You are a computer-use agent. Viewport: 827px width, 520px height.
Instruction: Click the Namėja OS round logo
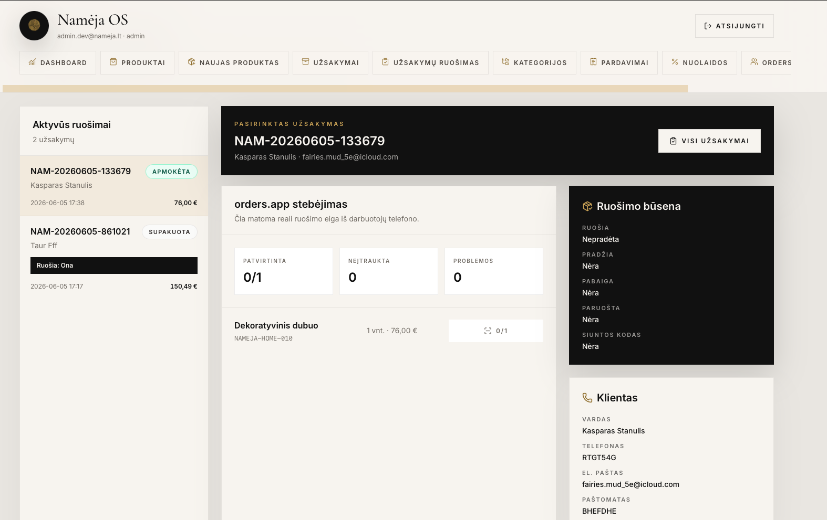coord(34,26)
